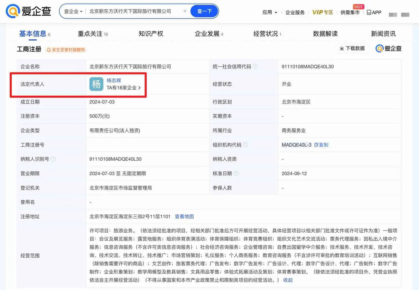
Task: Click the 核准日期 value 2024-09-12
Action: coord(294,173)
